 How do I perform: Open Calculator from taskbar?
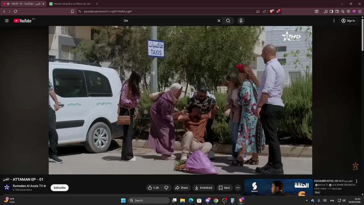pos(233,200)
